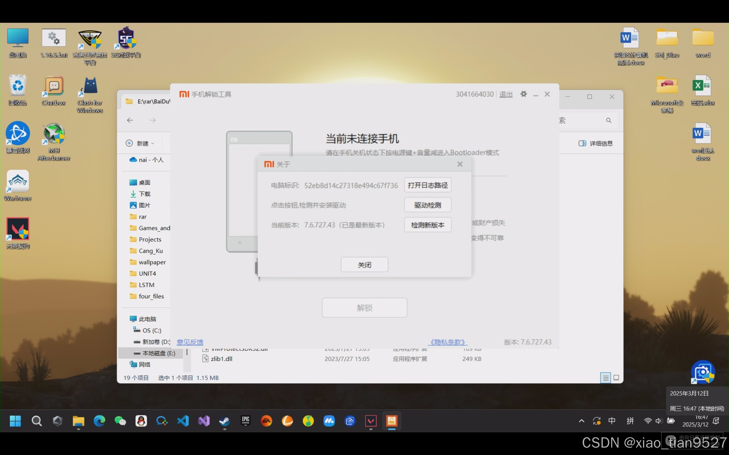Click the Explorer back arrow
Screen dimensions: 729x455
tap(130, 120)
